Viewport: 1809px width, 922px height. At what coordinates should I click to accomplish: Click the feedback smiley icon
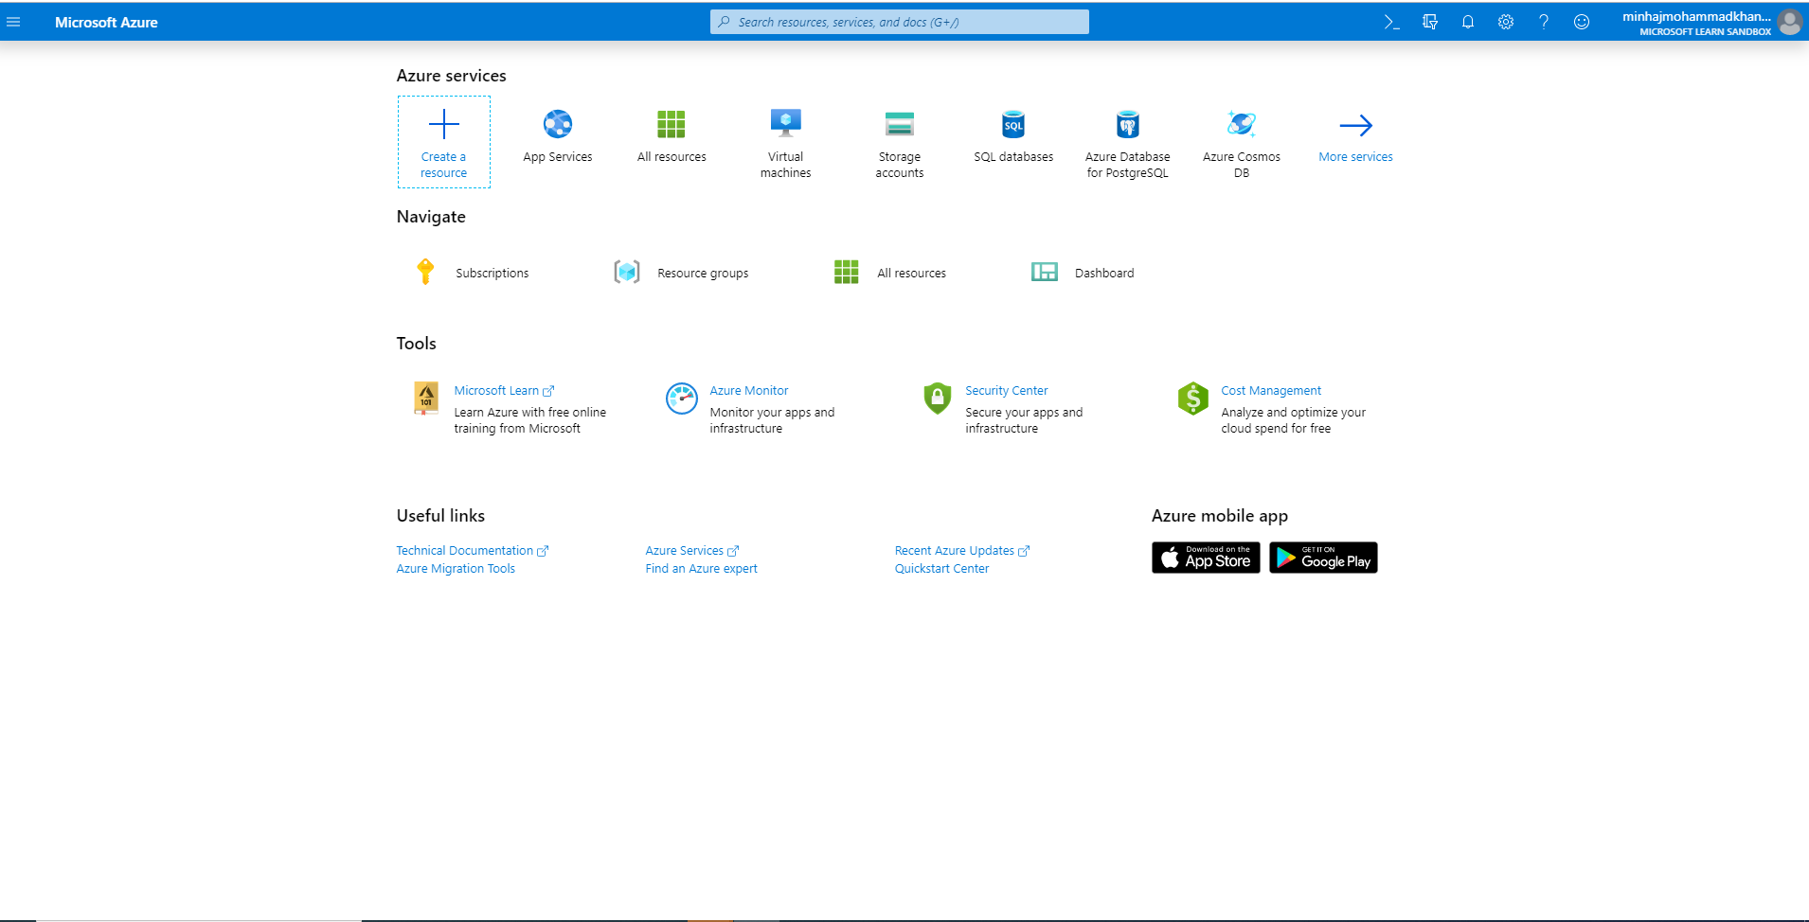click(1582, 22)
